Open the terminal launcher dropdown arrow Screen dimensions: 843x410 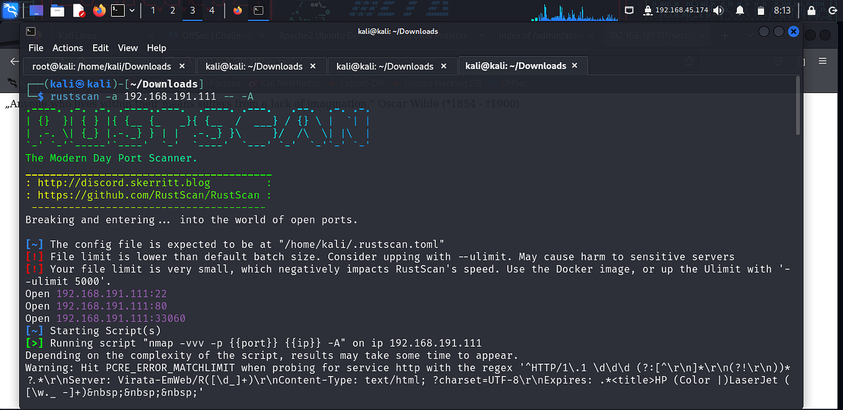[x=132, y=10]
